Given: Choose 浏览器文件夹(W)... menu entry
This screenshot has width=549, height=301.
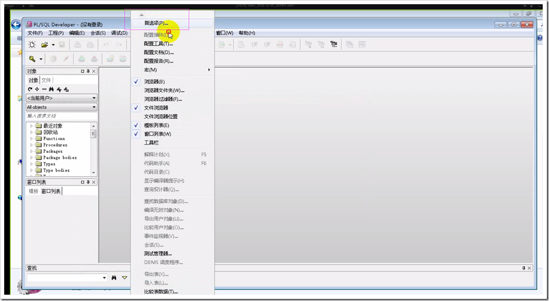Looking at the screenshot, I should pyautogui.click(x=172, y=90).
